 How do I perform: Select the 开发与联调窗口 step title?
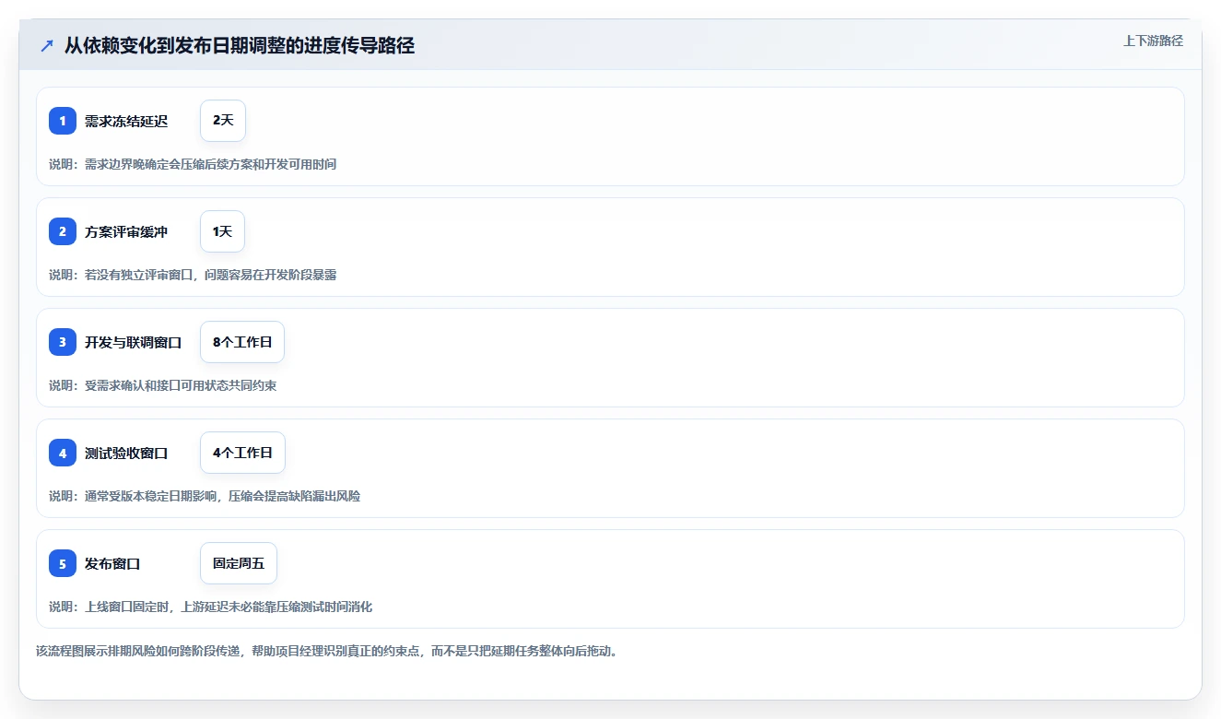[134, 343]
